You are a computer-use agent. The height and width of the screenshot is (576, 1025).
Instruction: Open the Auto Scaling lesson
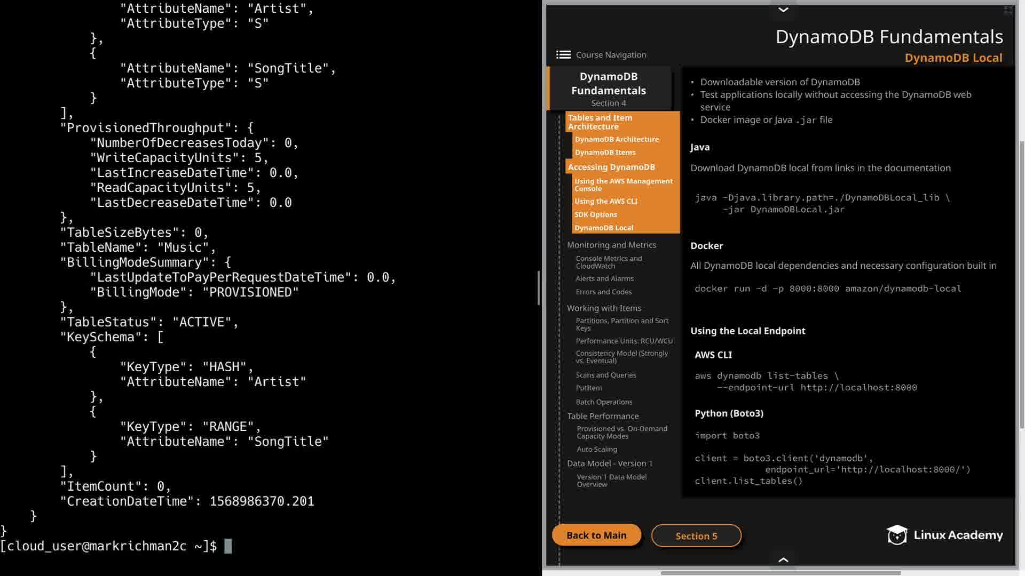[597, 450]
